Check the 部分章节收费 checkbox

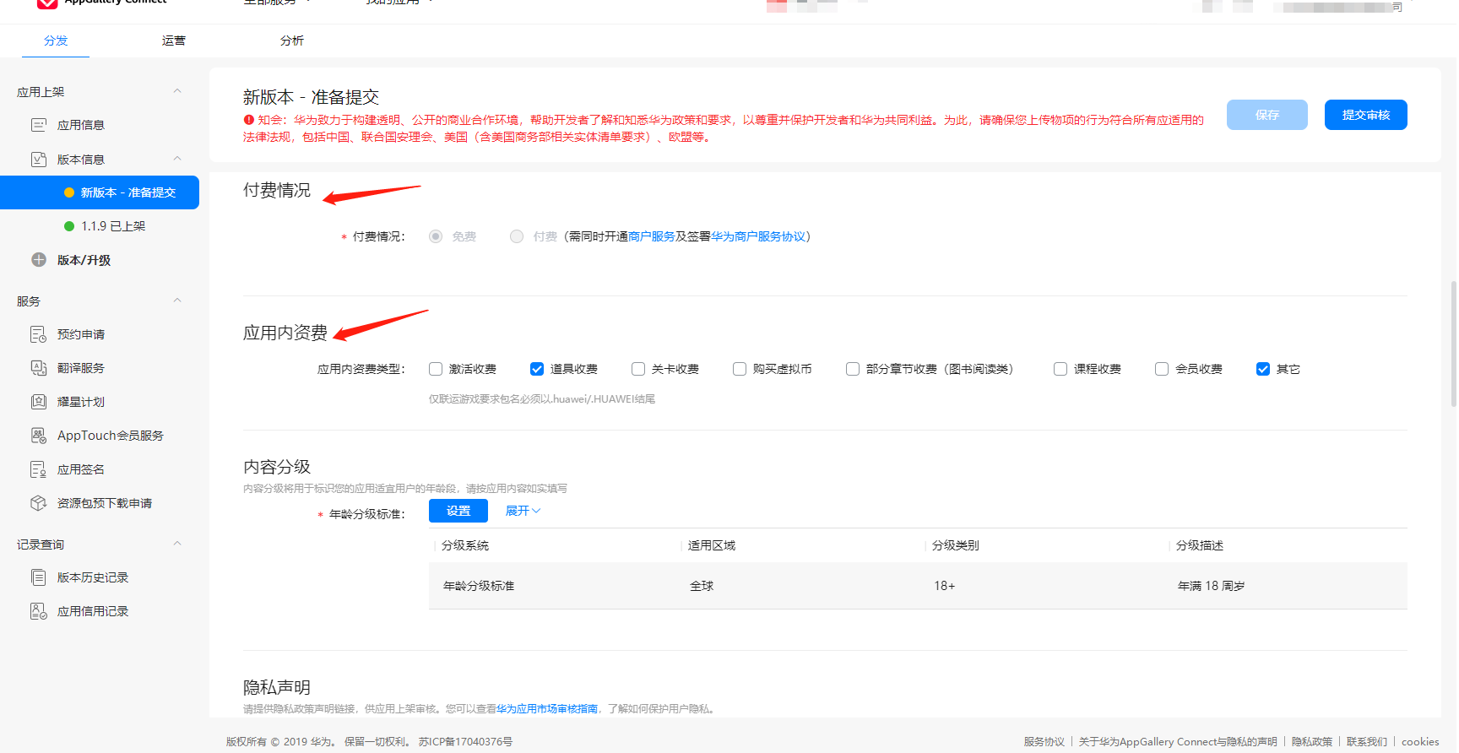pyautogui.click(x=853, y=369)
